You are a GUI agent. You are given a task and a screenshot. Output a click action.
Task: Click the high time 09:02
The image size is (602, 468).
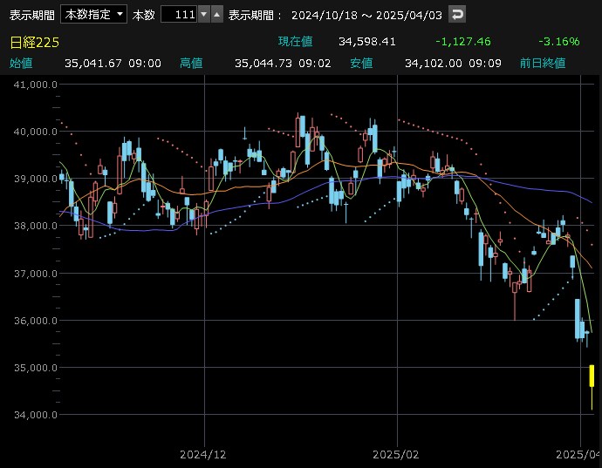coord(315,64)
